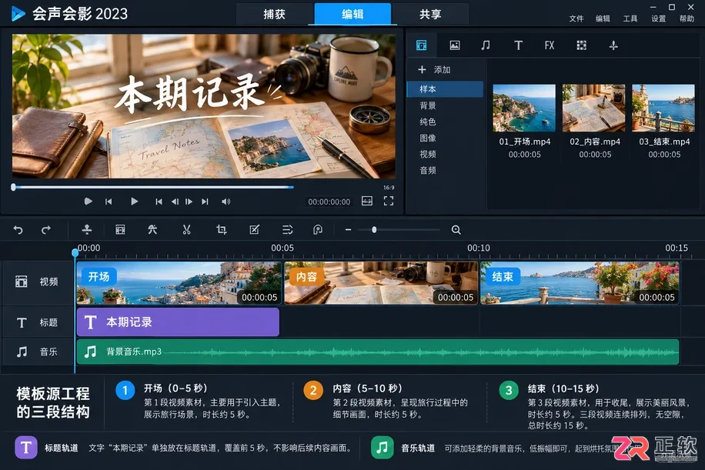Click the blue timeline playhead marker
Viewport: 705px width, 470px height.
pyautogui.click(x=75, y=252)
